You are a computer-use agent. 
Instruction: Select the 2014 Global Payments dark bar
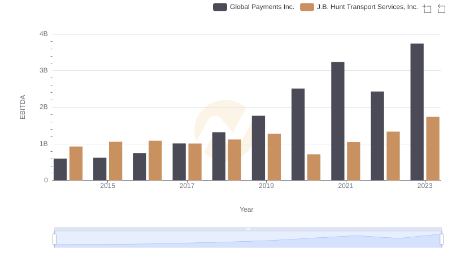tap(60, 169)
